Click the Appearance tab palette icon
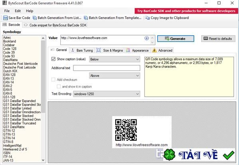 [128, 50]
